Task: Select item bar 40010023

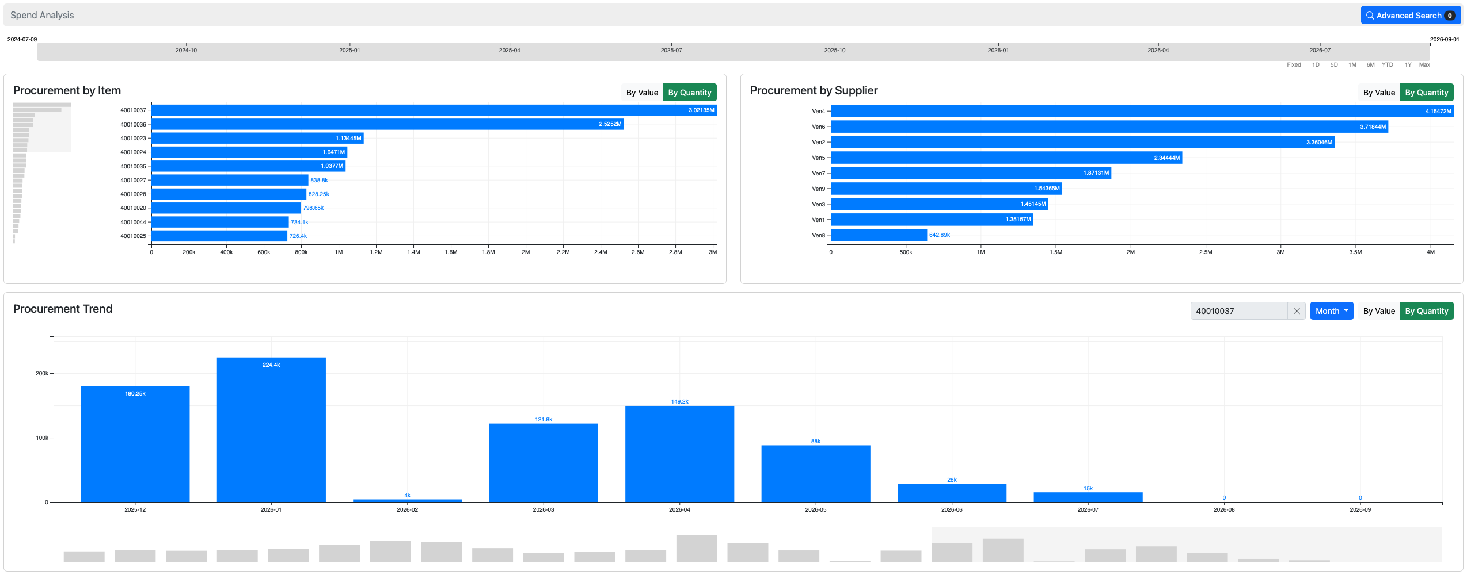Action: (x=258, y=139)
